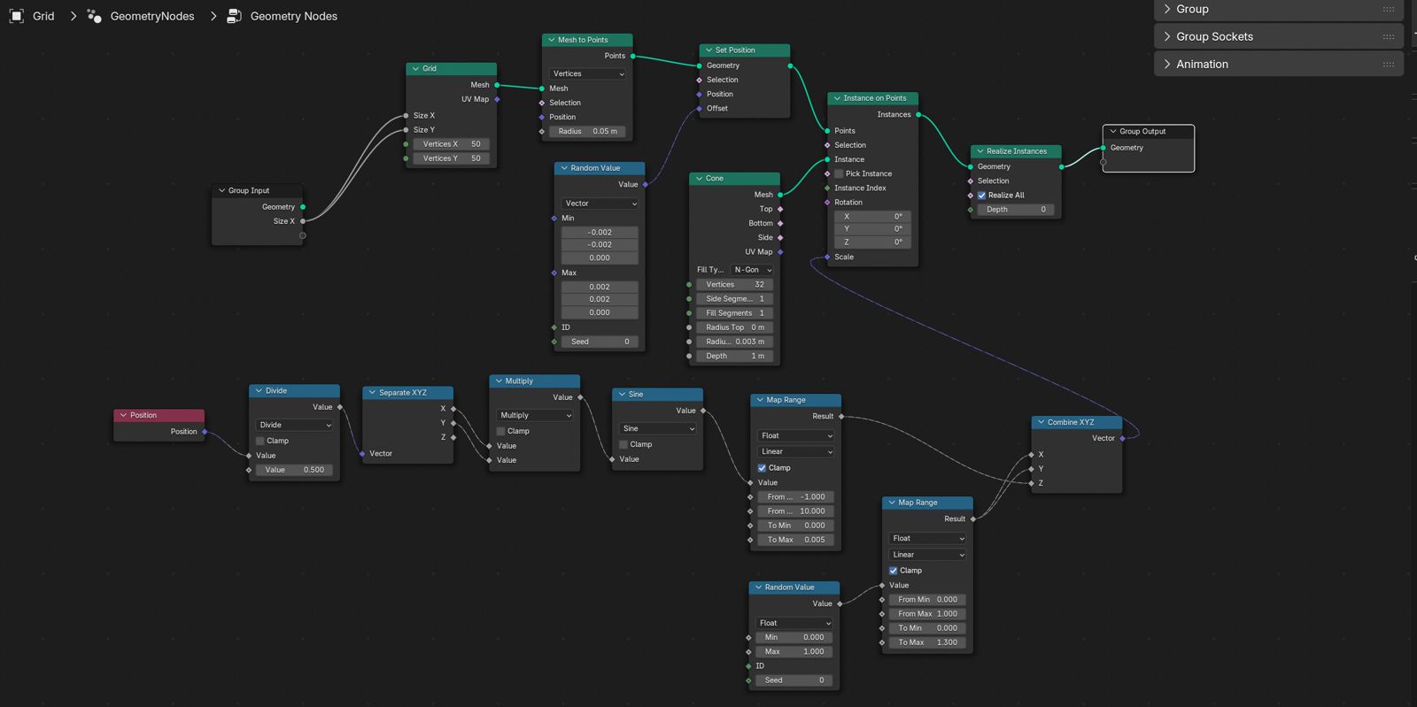Click the Group Sockets panel grip icon
This screenshot has width=1417, height=707.
click(x=1388, y=37)
